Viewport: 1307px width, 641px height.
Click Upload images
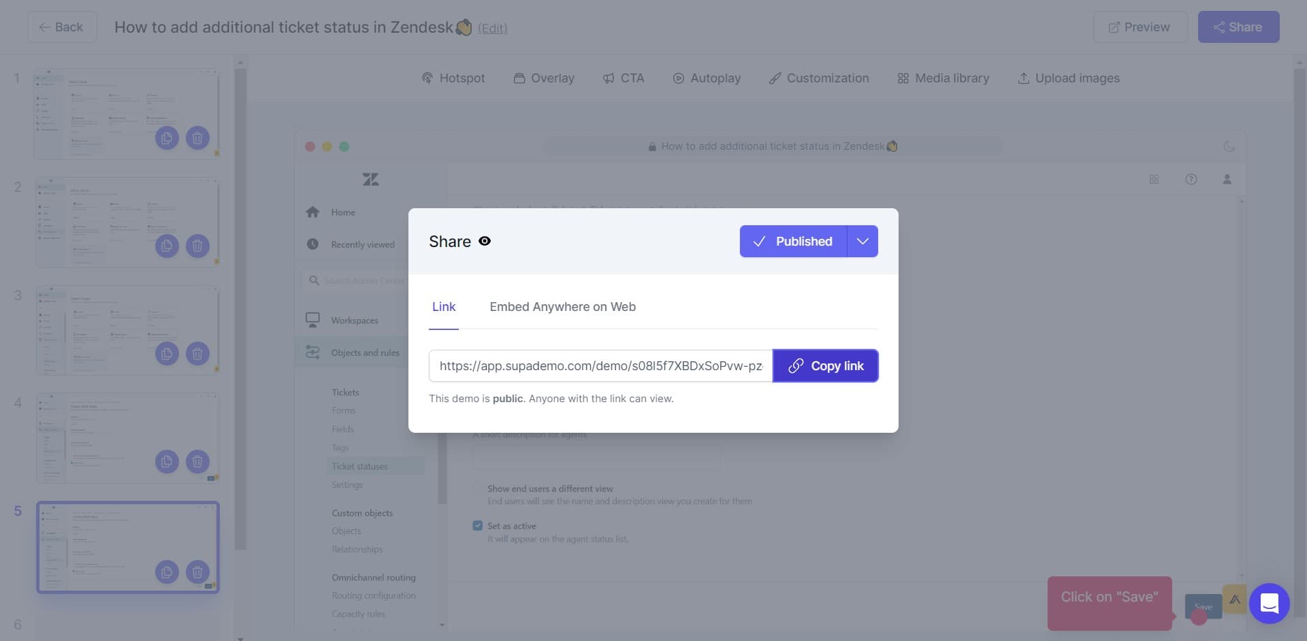[1067, 78]
